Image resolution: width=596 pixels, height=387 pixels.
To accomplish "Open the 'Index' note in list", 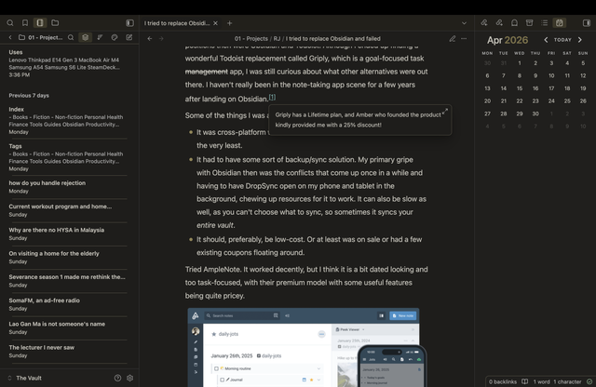I will pyautogui.click(x=68, y=120).
